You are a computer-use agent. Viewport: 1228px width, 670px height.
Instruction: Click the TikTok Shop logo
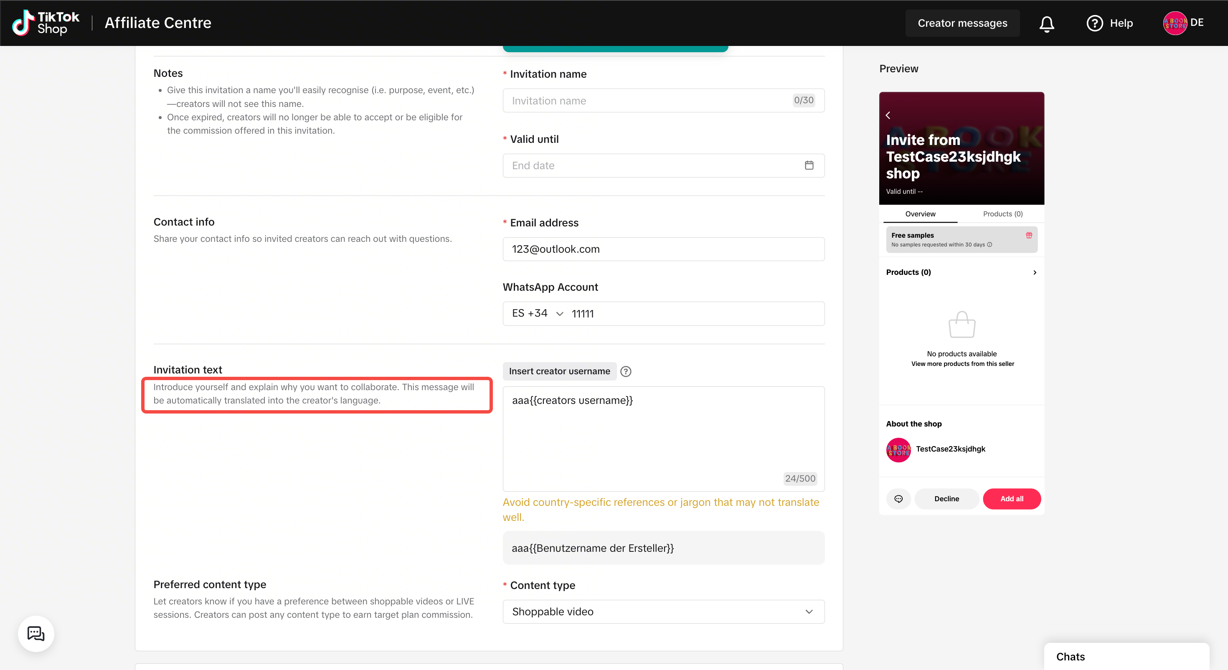(x=46, y=23)
